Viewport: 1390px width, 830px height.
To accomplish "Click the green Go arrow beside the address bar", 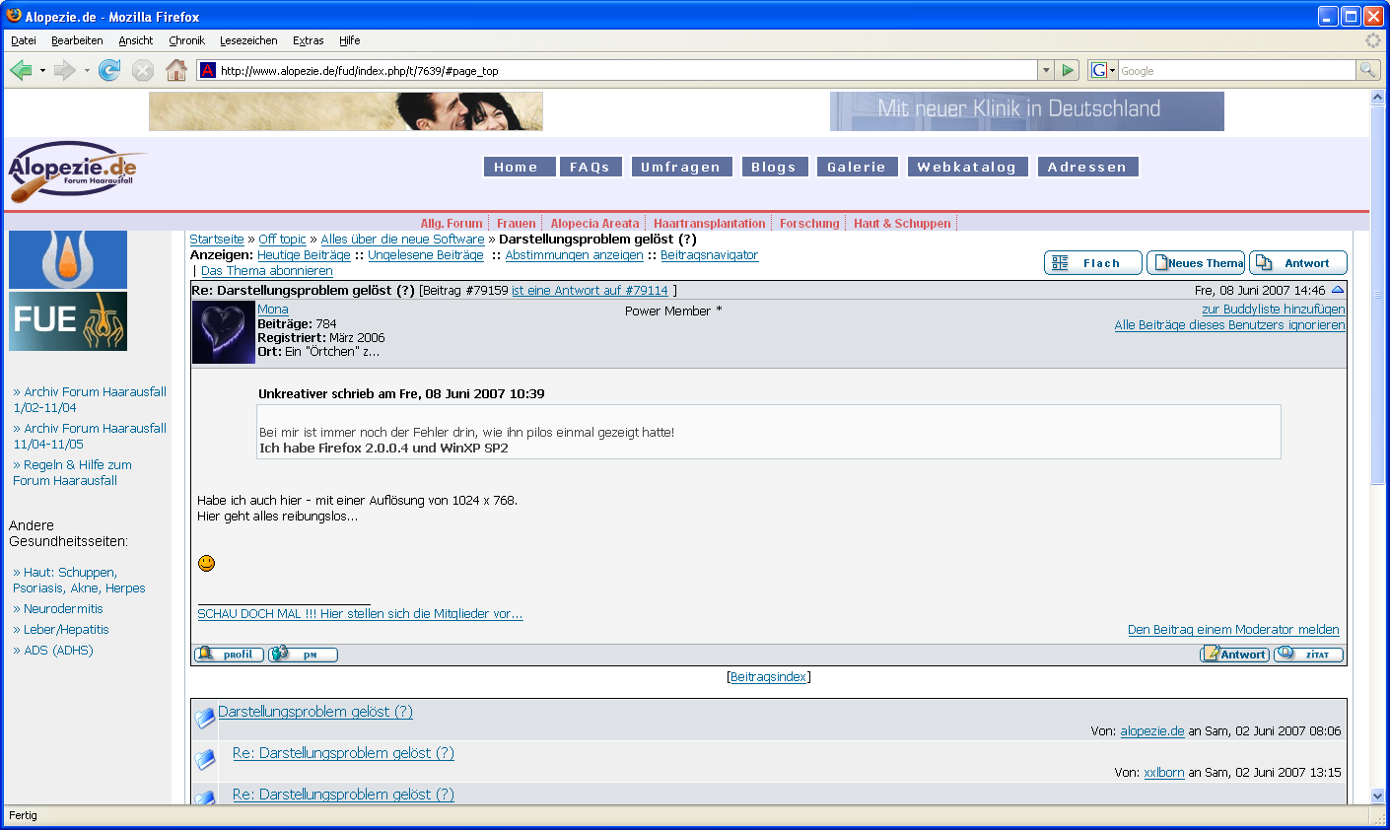I will [x=1068, y=70].
